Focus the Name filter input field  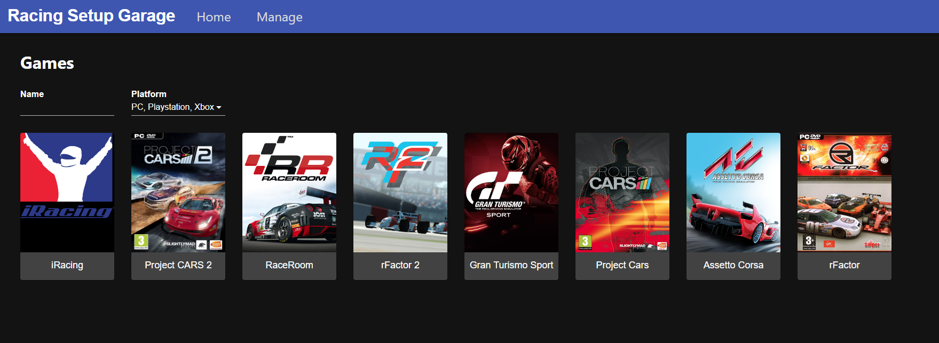tap(67, 107)
